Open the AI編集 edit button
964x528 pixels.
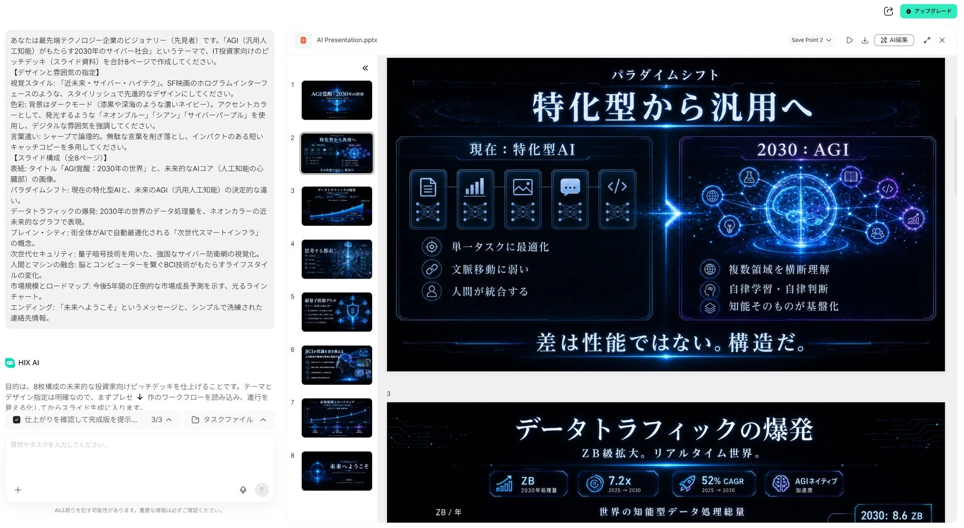pos(894,40)
